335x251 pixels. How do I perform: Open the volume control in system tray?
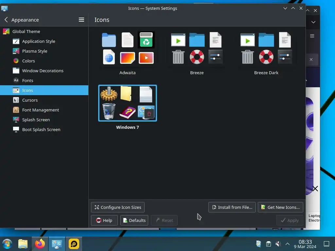[x=278, y=244]
